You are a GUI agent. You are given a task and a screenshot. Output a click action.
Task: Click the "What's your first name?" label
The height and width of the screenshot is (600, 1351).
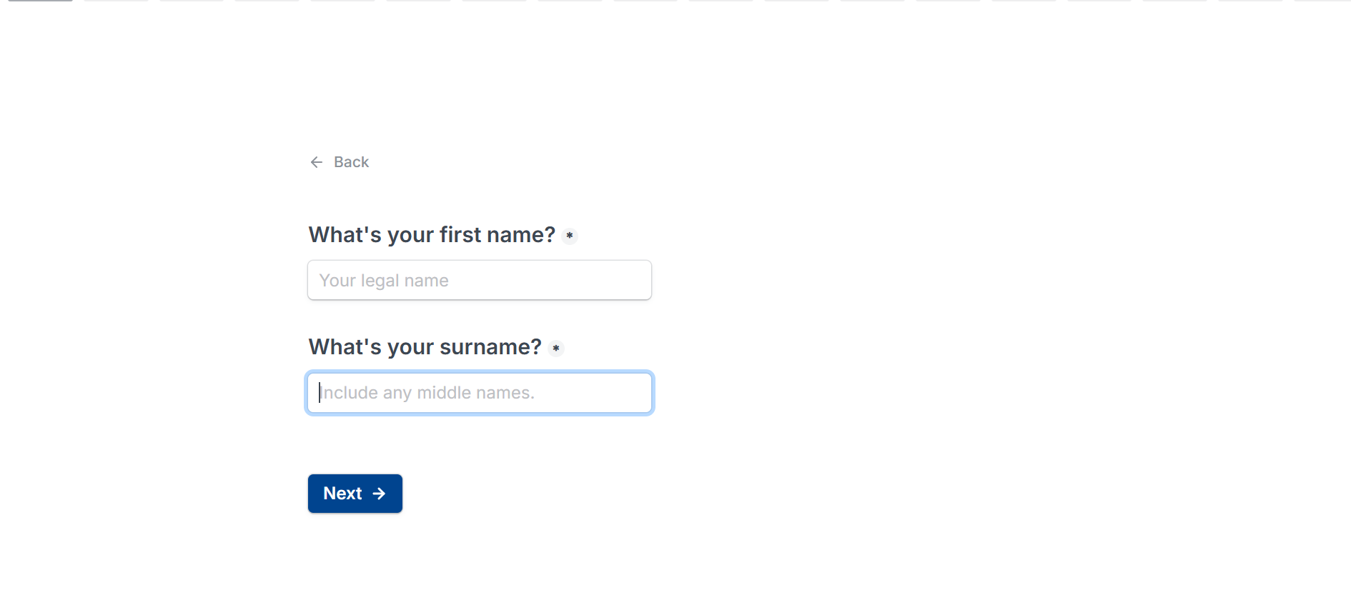click(x=432, y=235)
